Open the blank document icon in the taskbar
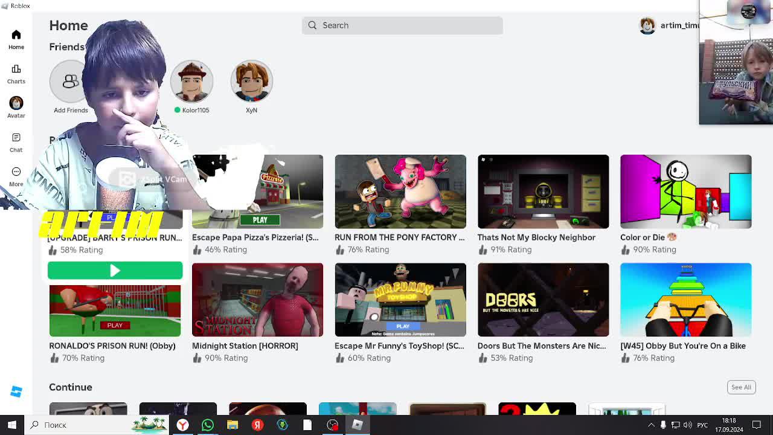The width and height of the screenshot is (773, 435). pos(307,425)
